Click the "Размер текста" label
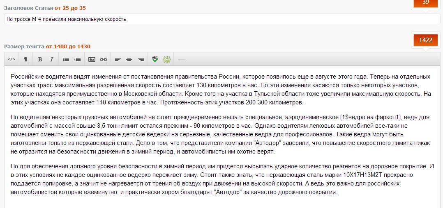The image size is (443, 208). 24,47
